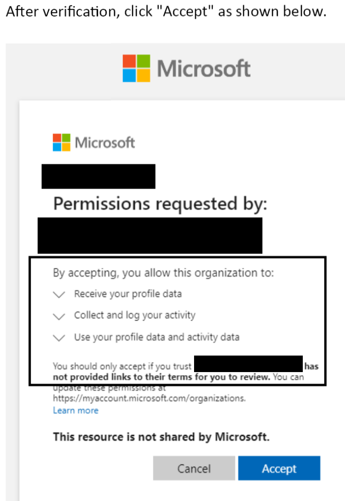
Task: Click the yellow square in the dialog's Microsoft logo
Action: [x=65, y=147]
